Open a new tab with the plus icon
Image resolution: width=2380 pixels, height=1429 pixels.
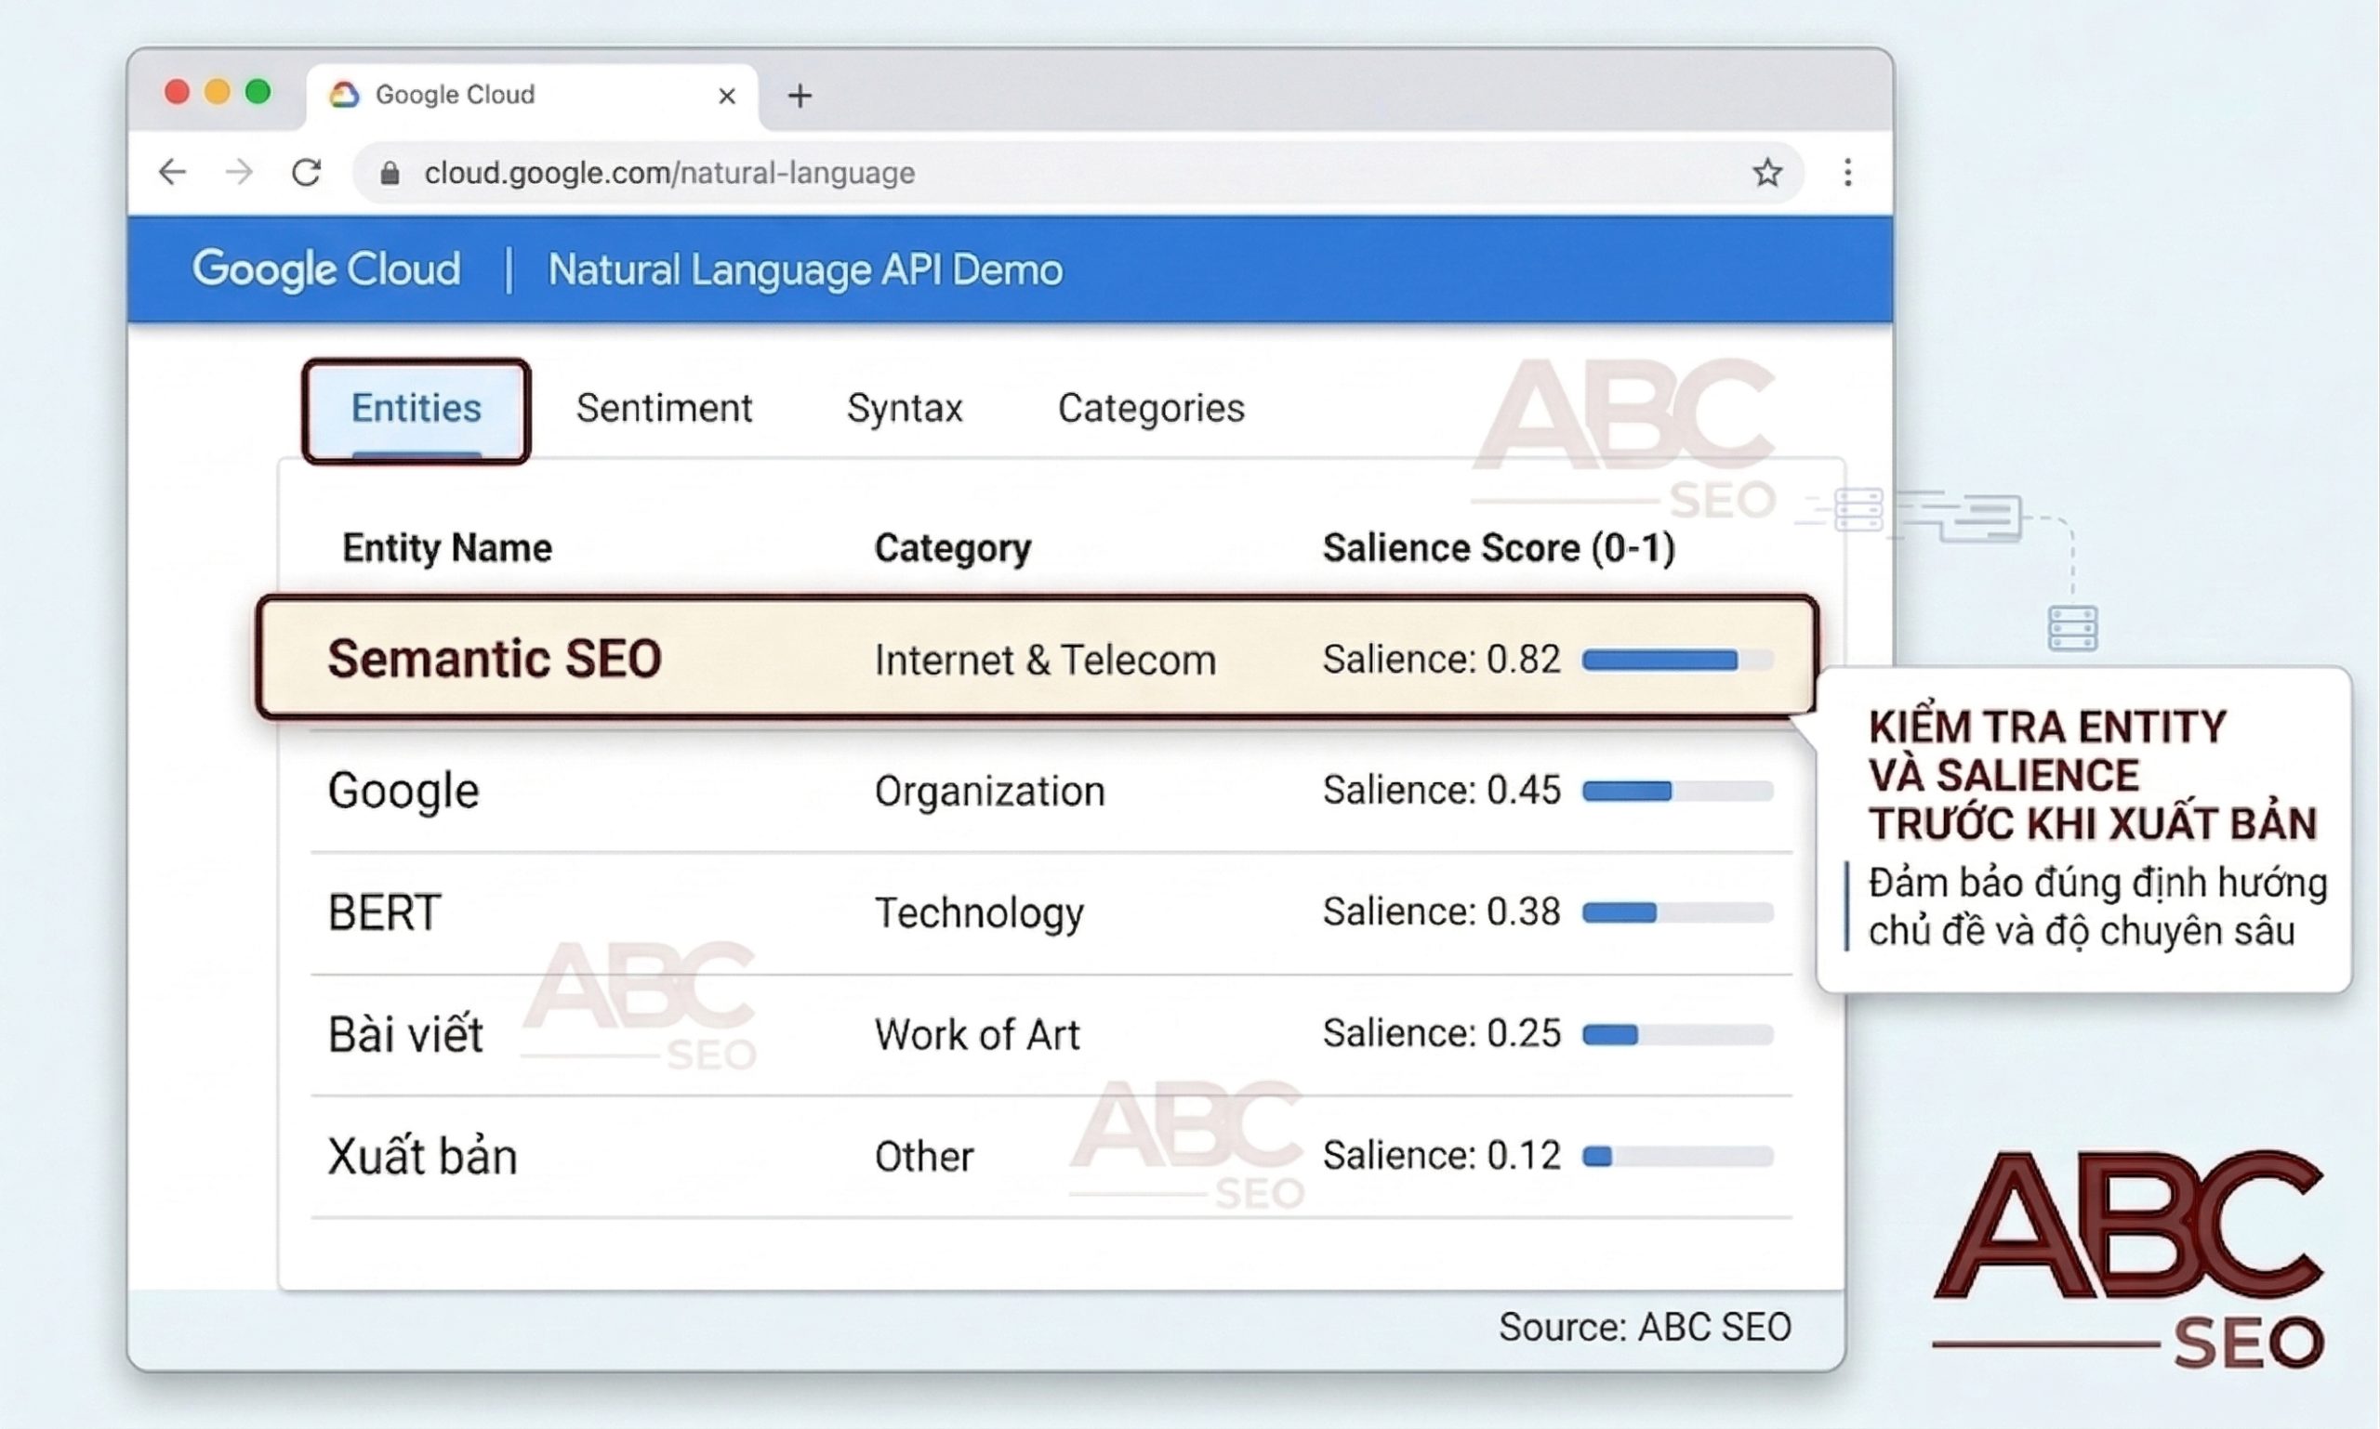800,96
